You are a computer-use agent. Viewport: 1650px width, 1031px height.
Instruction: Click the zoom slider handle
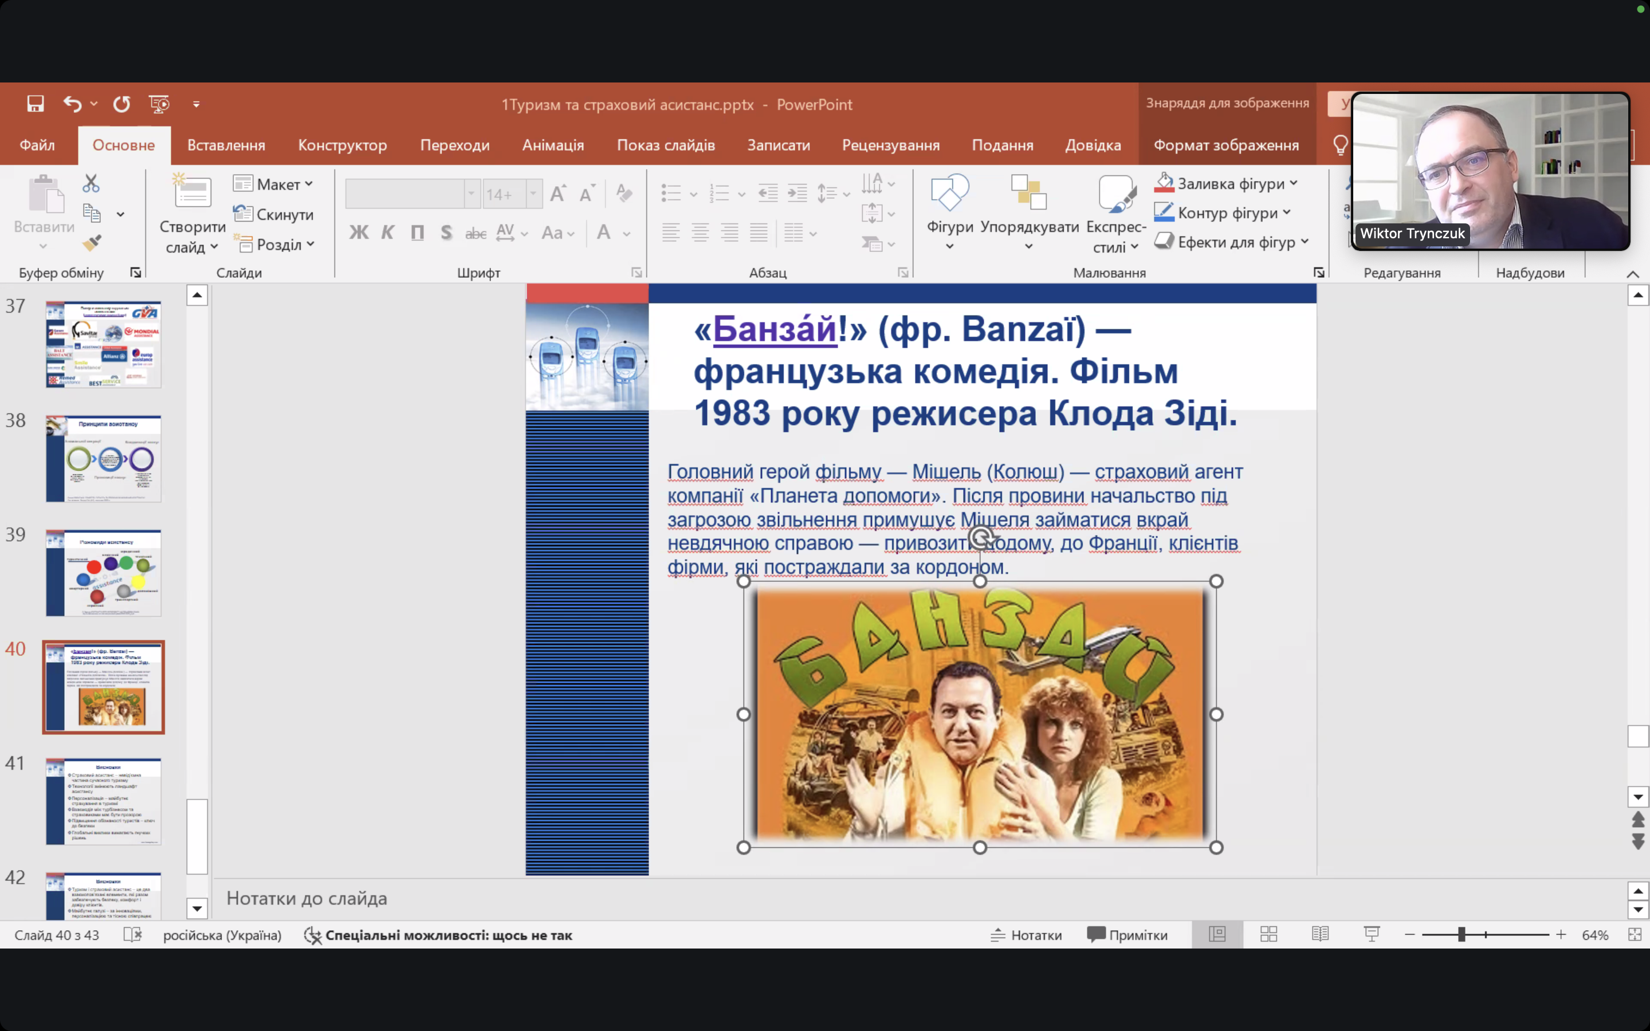[1462, 935]
